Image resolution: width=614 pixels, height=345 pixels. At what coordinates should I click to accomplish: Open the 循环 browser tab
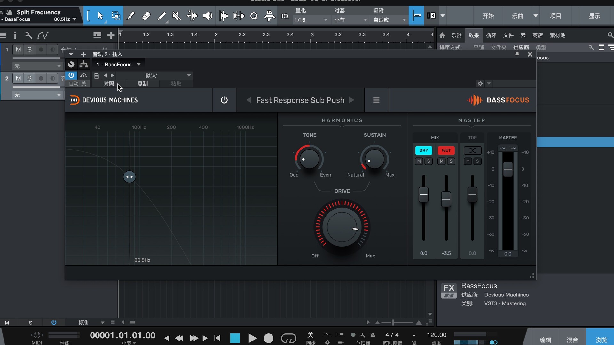(x=491, y=35)
